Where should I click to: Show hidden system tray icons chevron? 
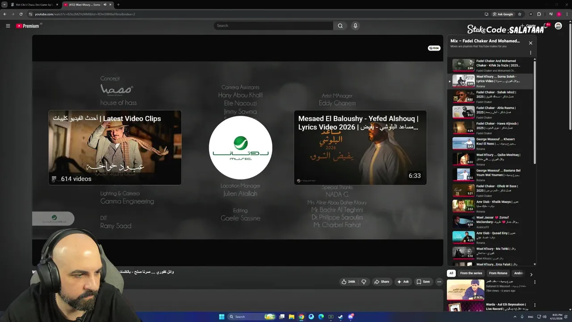coord(515,317)
